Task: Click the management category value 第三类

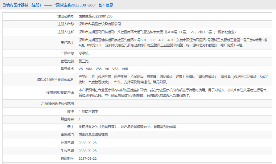Action: (84, 61)
